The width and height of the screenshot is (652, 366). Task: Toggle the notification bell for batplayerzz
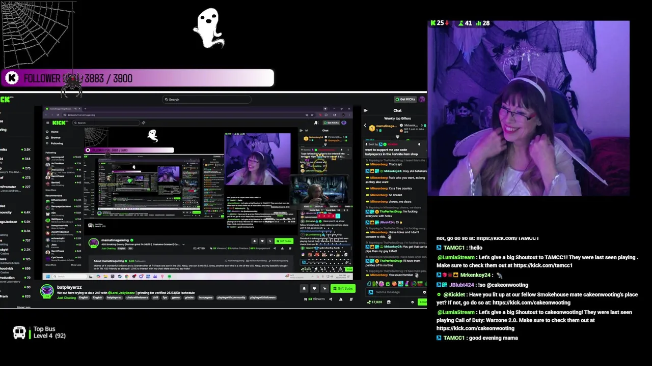pos(304,288)
